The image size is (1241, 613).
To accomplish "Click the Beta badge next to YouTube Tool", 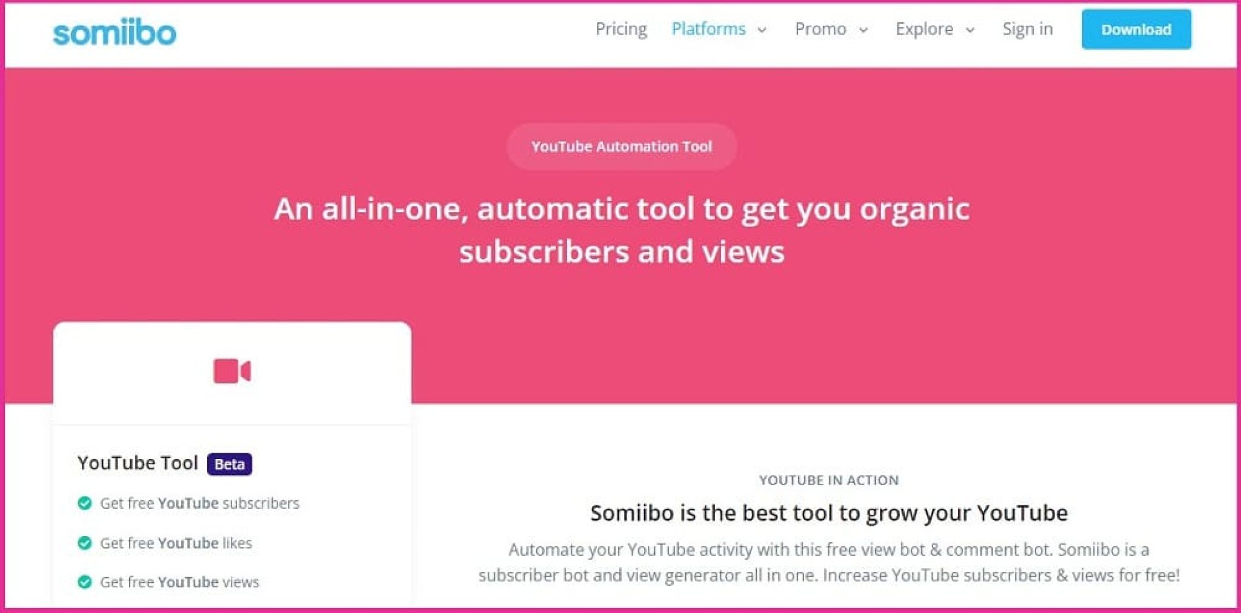I will 230,464.
